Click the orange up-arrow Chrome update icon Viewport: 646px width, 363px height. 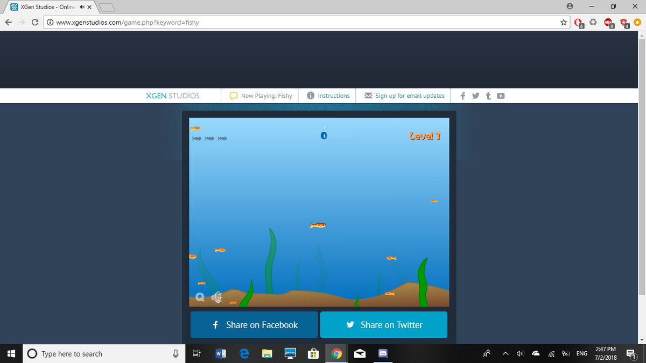[x=637, y=22]
